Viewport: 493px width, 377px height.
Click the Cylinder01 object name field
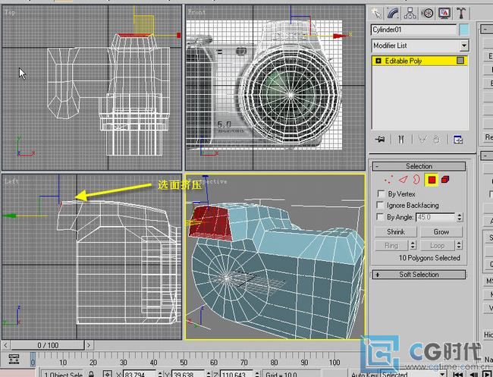[413, 30]
